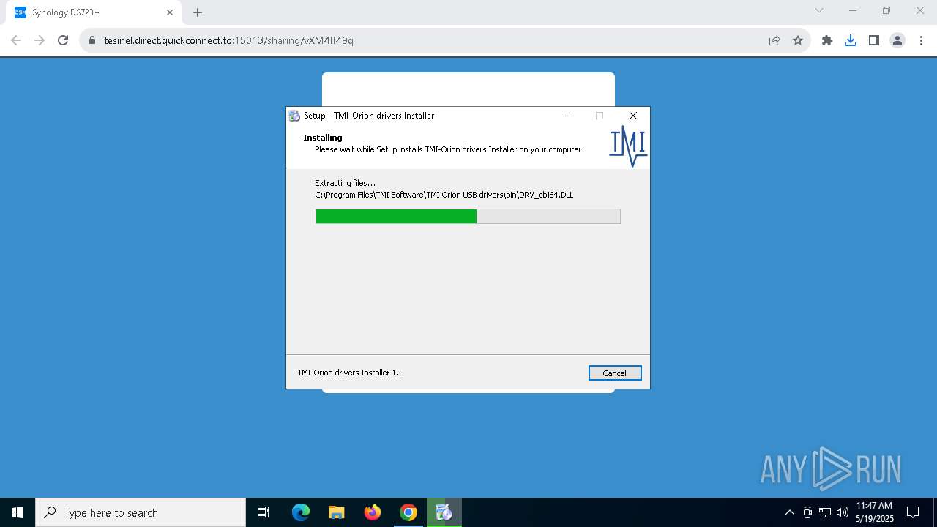The height and width of the screenshot is (527, 937).
Task: Launch Microsoft Edge from taskbar
Action: pos(301,512)
